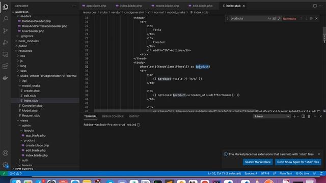Image resolution: width=326 pixels, height=183 pixels.
Task: Switch to the DEBUG CONSOLE tab
Action: click(113, 116)
